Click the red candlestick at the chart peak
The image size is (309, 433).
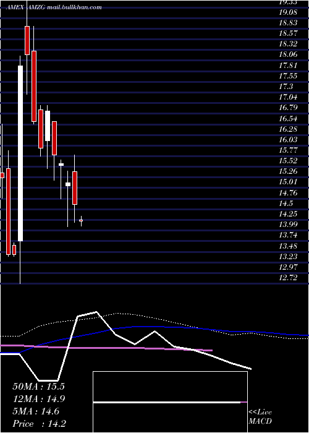27,40
